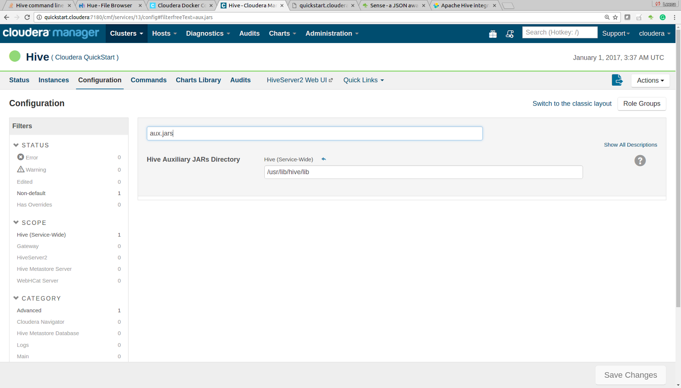Switch to the Status tab
The height and width of the screenshot is (388, 681).
(19, 80)
